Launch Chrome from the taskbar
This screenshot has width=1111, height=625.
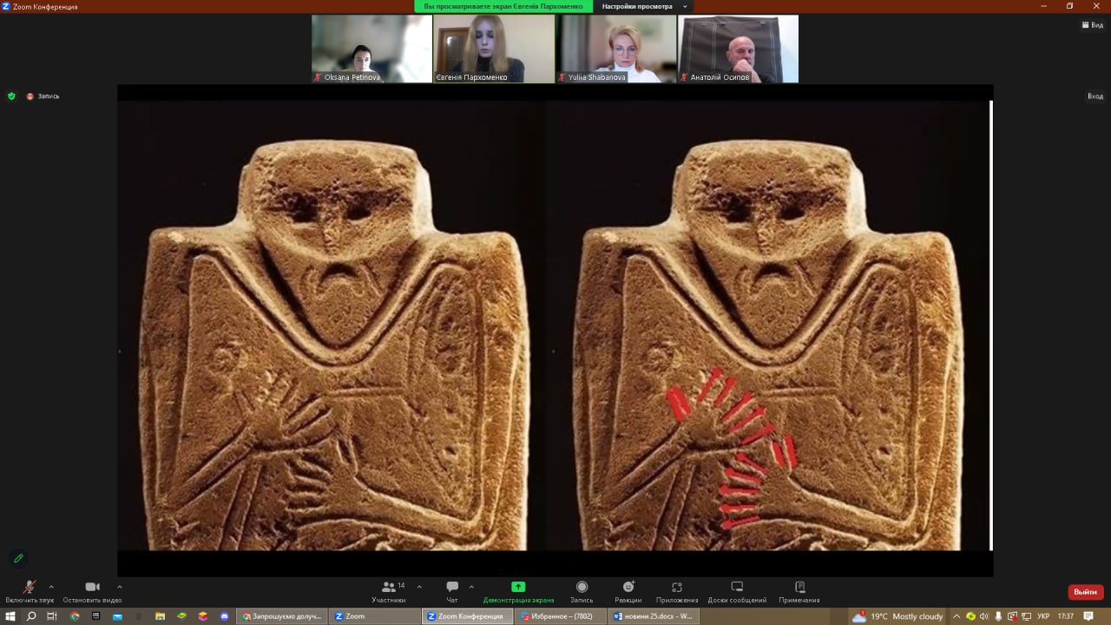(x=75, y=616)
